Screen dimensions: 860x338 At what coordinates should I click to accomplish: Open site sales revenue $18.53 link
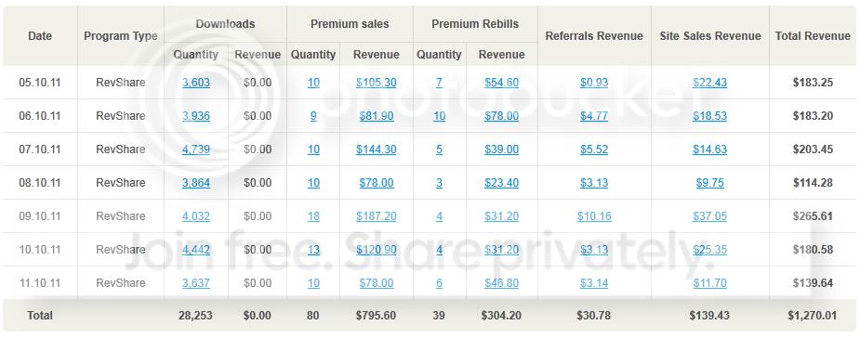click(x=709, y=116)
